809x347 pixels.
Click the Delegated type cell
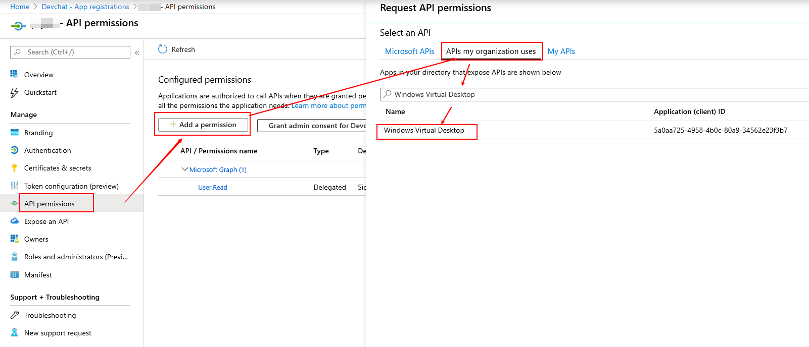329,187
